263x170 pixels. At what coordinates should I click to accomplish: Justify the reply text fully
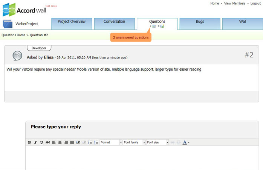click(72, 142)
